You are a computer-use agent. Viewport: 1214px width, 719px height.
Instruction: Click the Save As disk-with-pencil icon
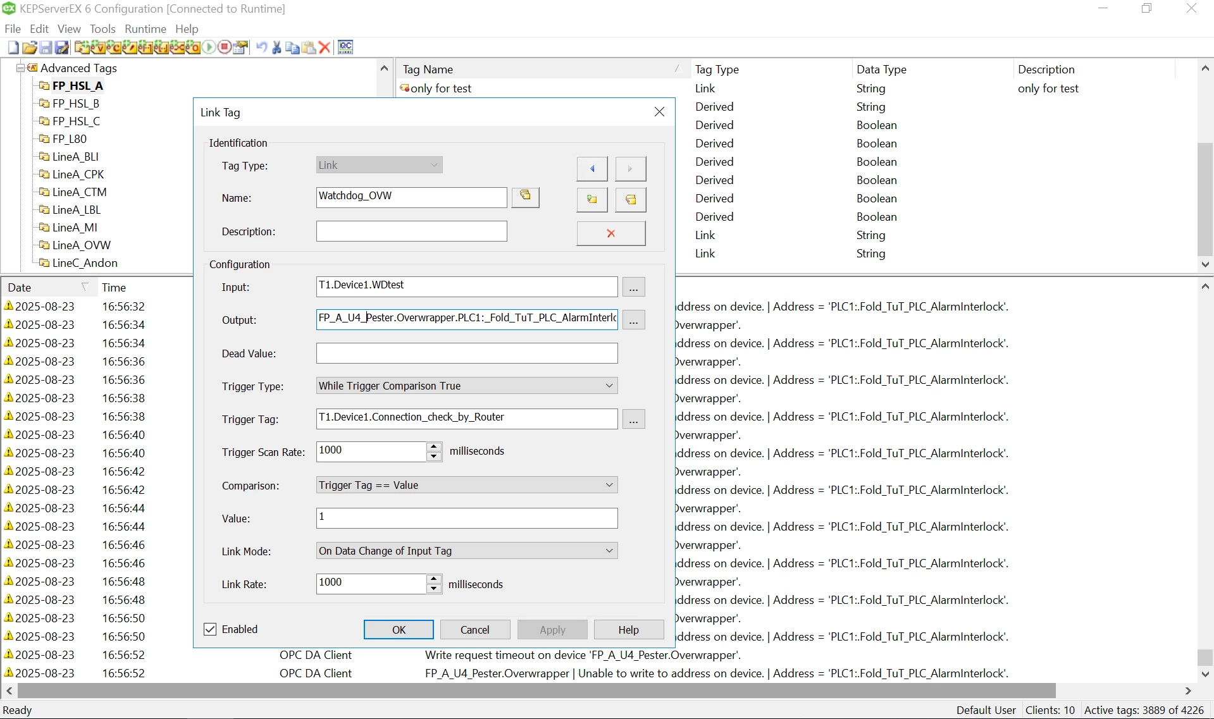click(x=62, y=47)
